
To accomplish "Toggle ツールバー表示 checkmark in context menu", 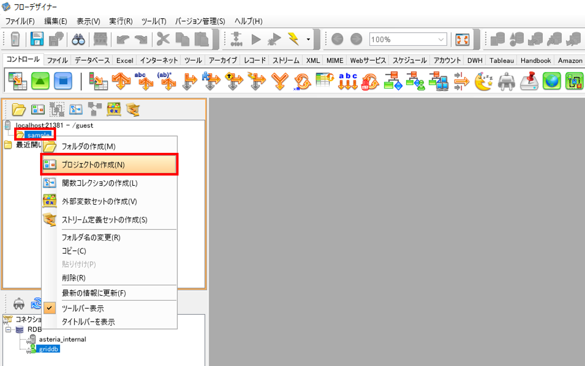I will click(83, 308).
